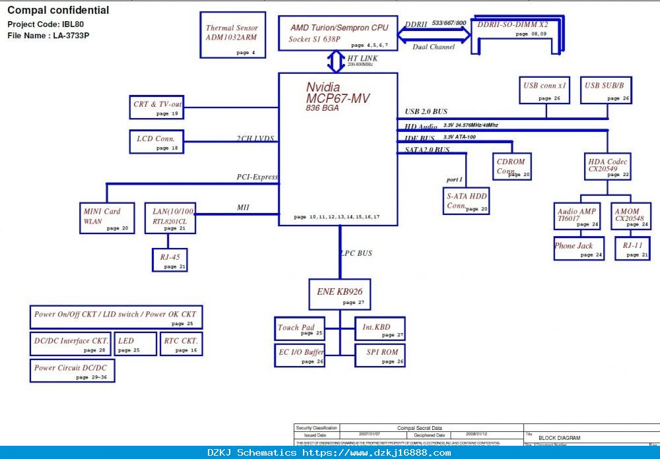Screen dimensions: 660x459
Task: Click the ENE KB926 controller block
Action: (340, 294)
